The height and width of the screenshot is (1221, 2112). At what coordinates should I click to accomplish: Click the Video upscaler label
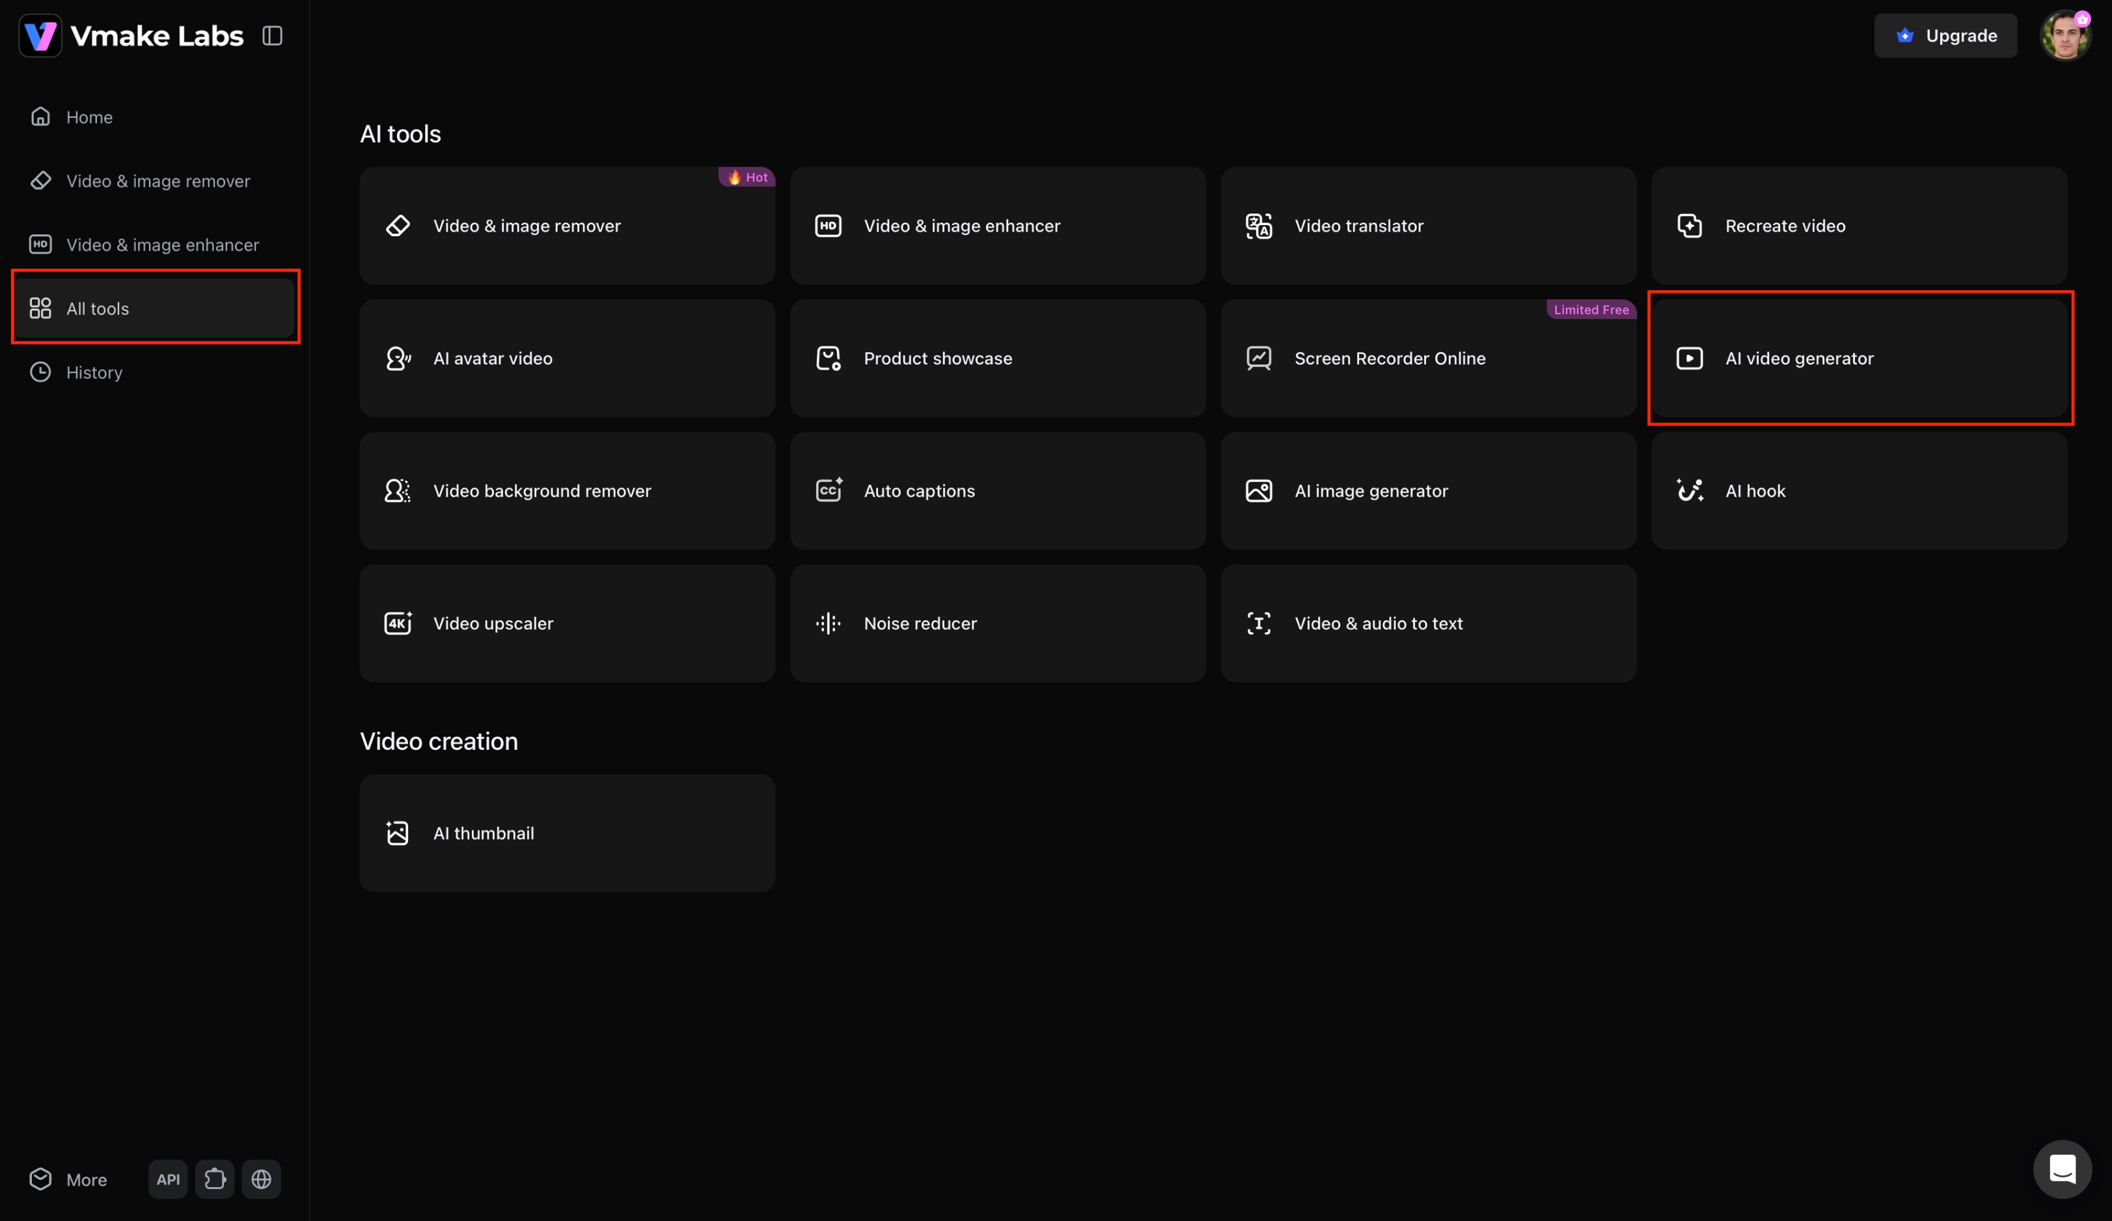[x=493, y=623]
